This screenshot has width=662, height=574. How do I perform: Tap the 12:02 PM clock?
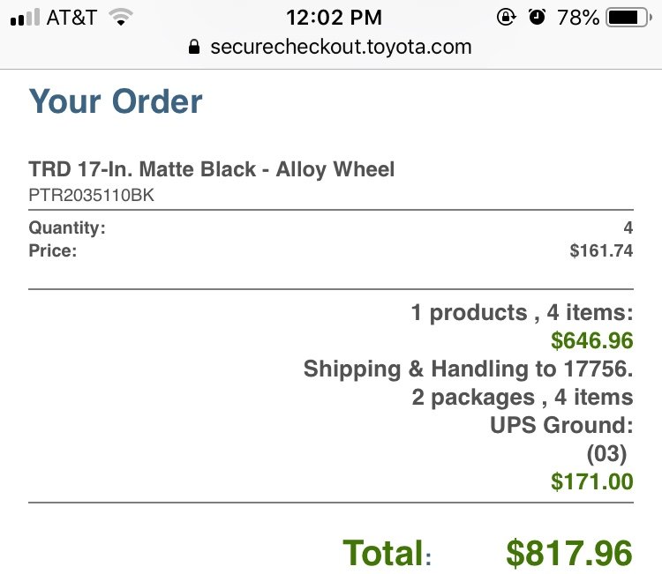(334, 18)
